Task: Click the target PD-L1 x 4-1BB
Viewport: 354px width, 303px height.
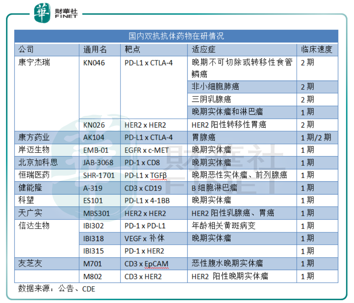Action: click(x=147, y=201)
